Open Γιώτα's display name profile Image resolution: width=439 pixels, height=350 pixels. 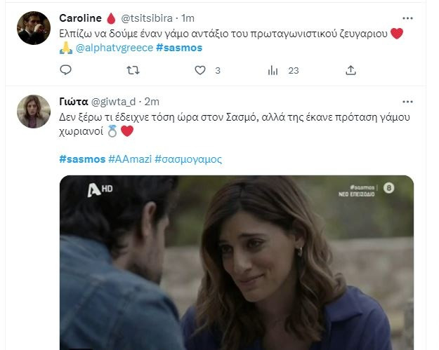point(74,102)
